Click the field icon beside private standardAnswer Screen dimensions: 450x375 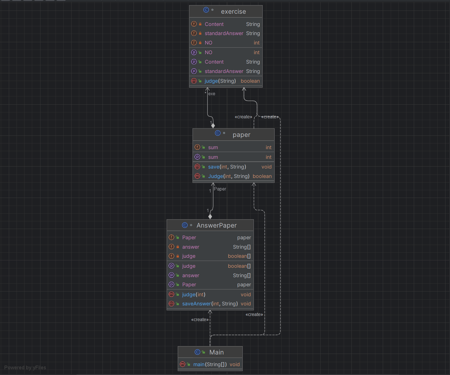pyautogui.click(x=194, y=33)
